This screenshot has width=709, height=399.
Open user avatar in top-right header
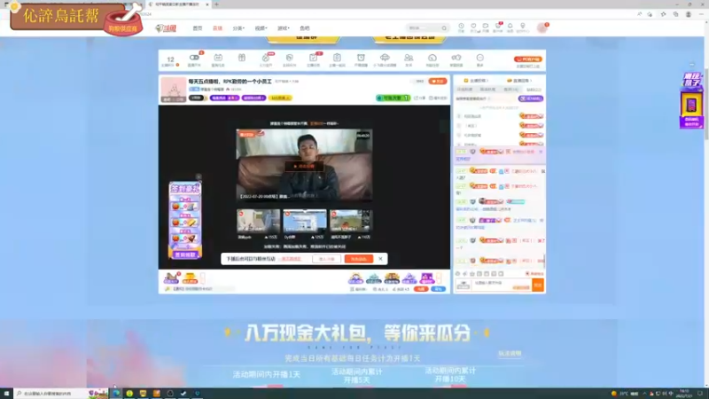click(541, 28)
